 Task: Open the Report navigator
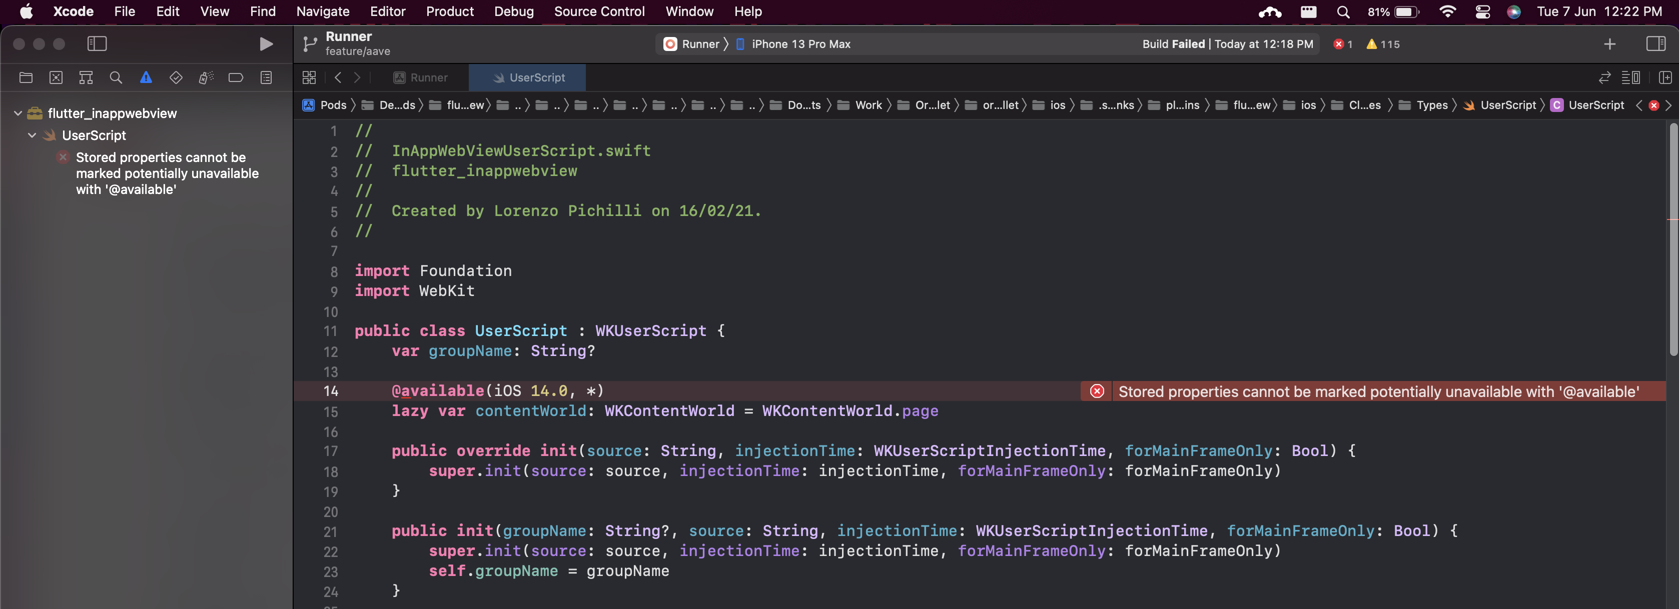(x=266, y=77)
